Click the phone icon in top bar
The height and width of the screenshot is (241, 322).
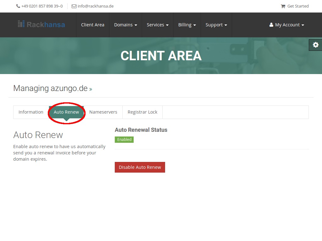18,6
